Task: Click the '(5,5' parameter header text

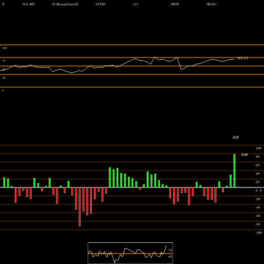Action: point(135,4)
